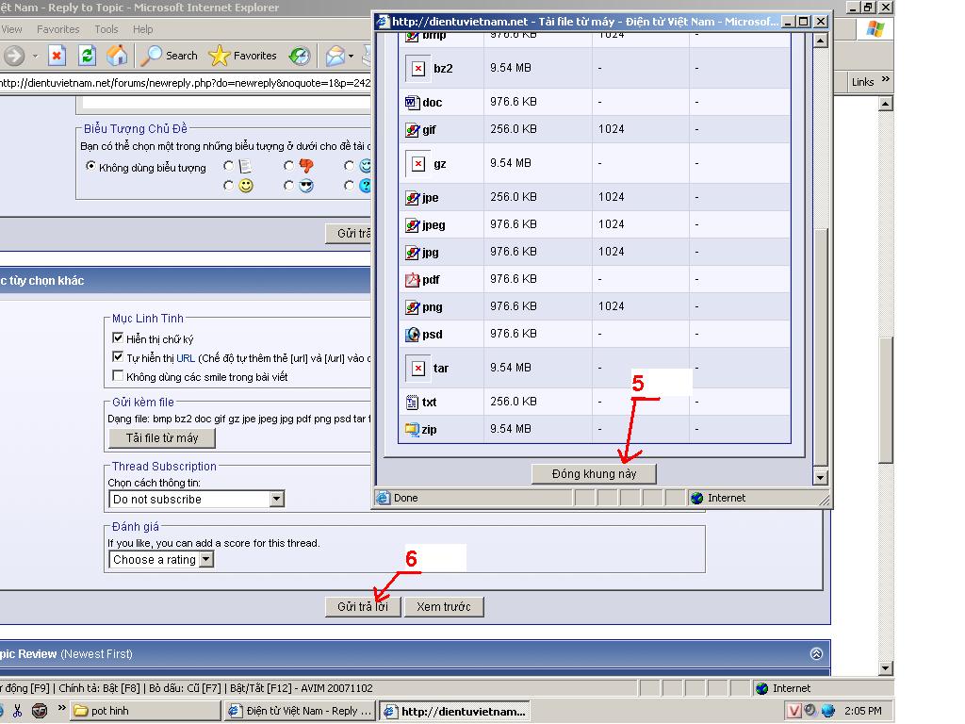
Task: Open the Help menu
Action: [x=143, y=29]
